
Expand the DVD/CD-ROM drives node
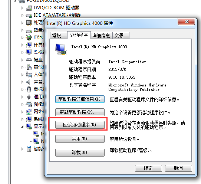[22, 8]
